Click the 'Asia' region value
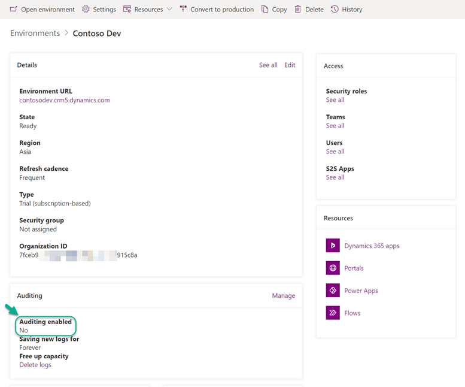The width and height of the screenshot is (465, 387). 25,152
